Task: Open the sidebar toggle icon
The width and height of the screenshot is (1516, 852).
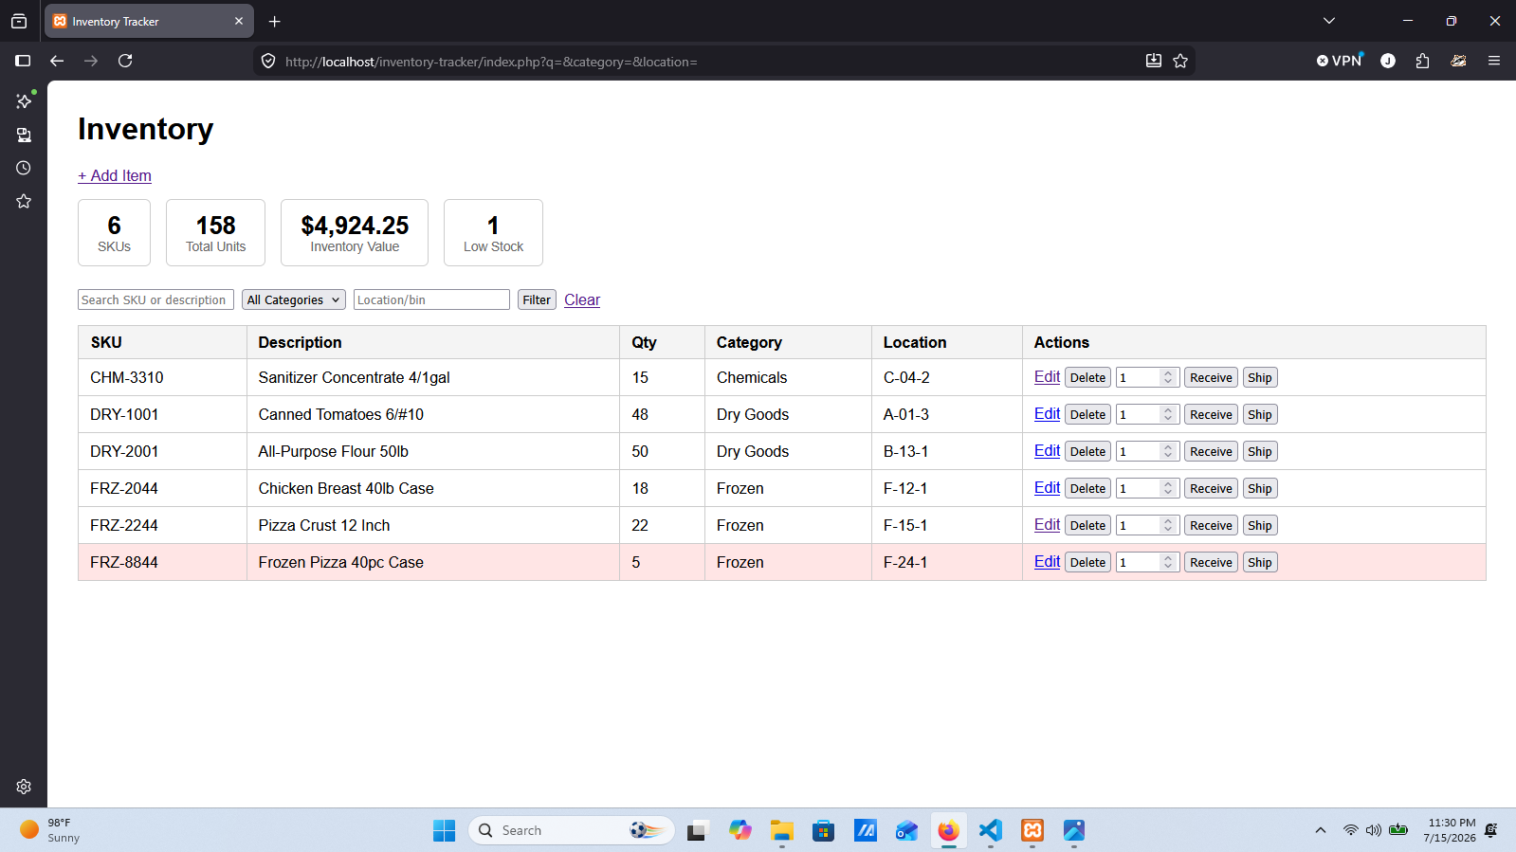Action: (23, 61)
